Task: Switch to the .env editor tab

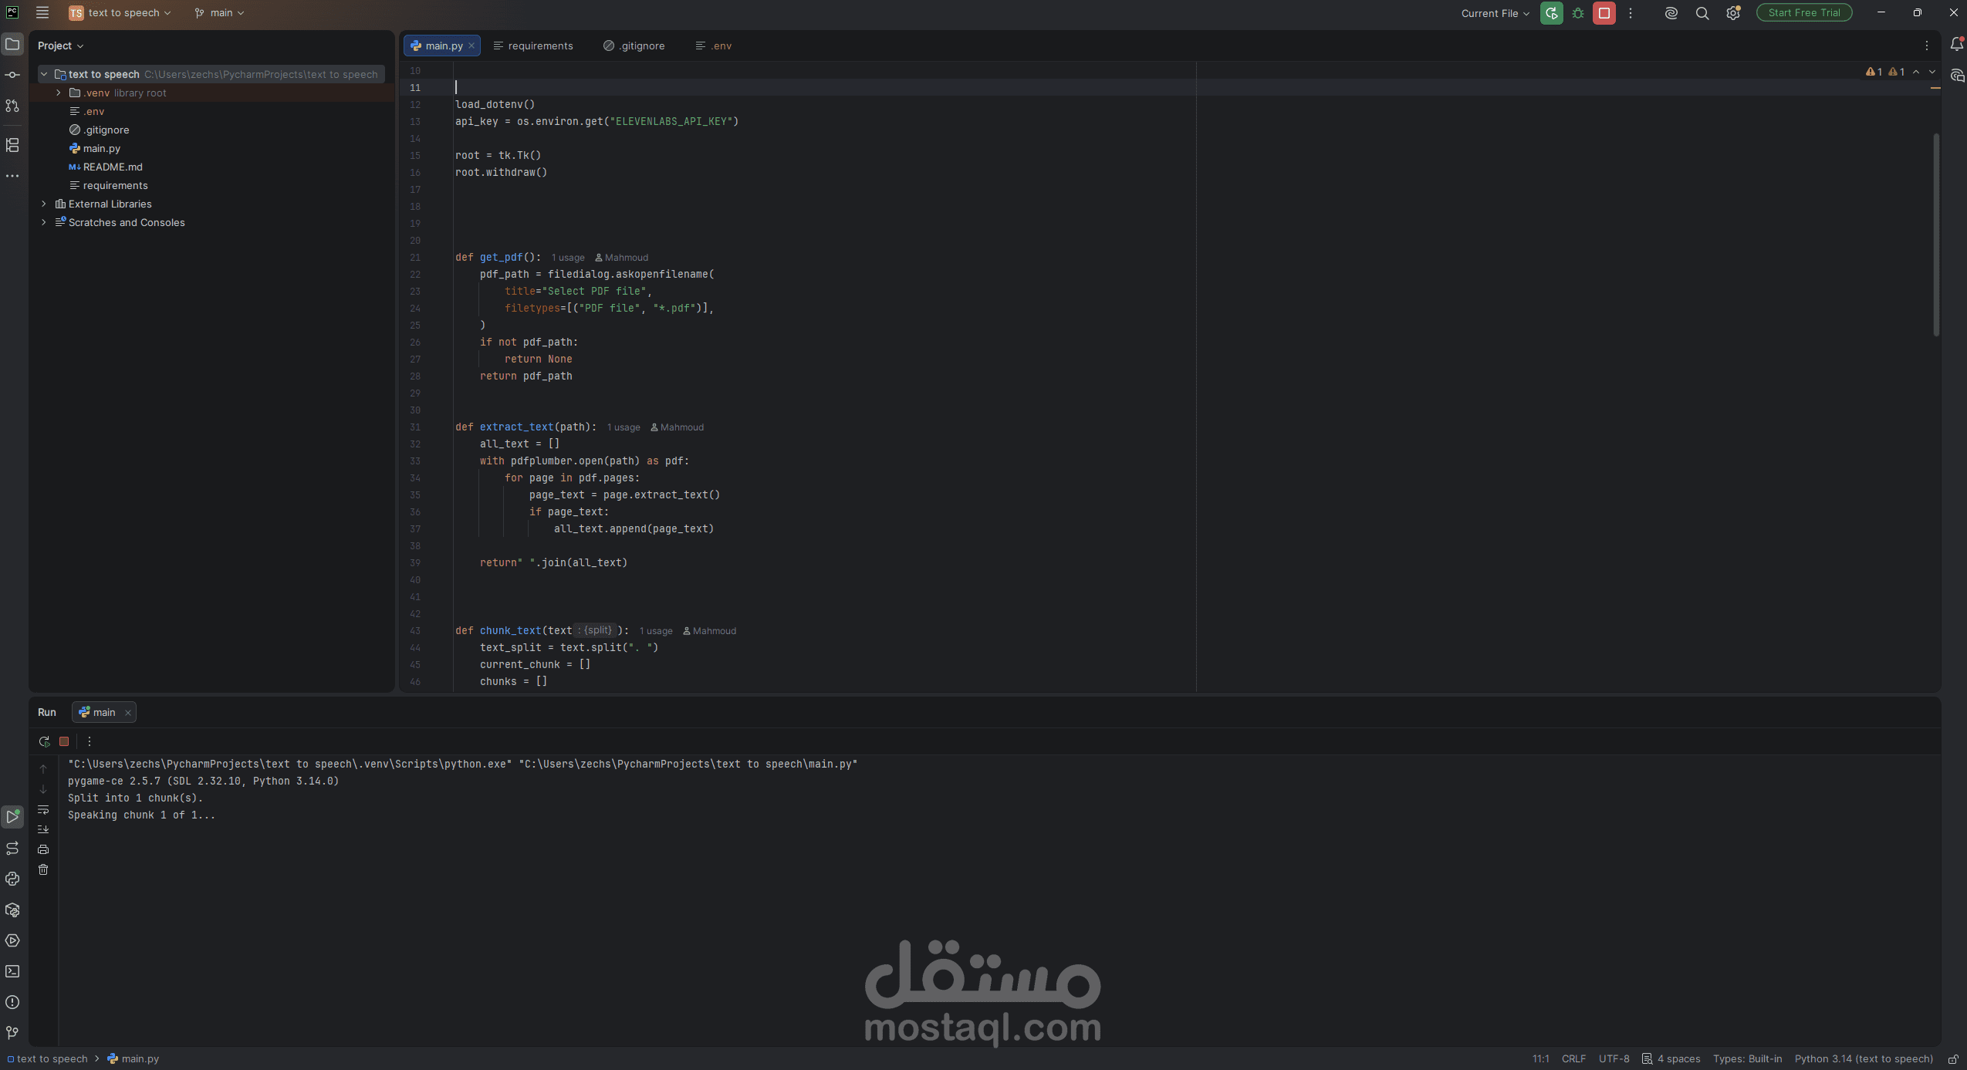Action: pyautogui.click(x=714, y=46)
